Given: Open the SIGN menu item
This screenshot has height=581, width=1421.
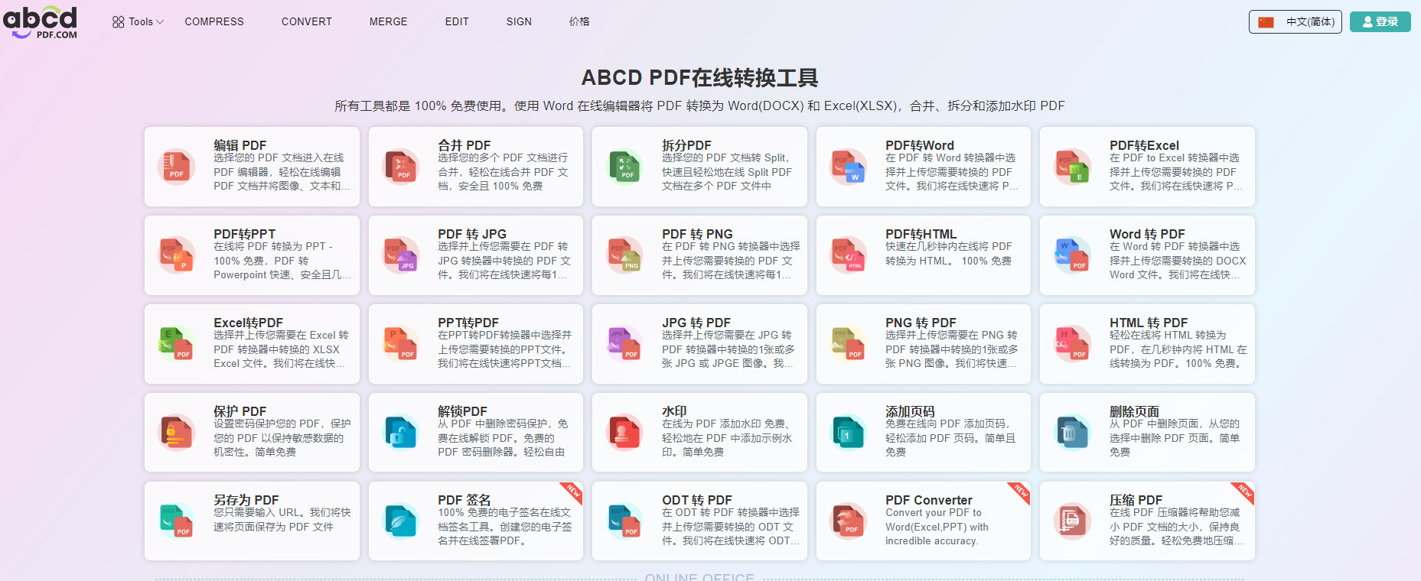Looking at the screenshot, I should [x=519, y=21].
